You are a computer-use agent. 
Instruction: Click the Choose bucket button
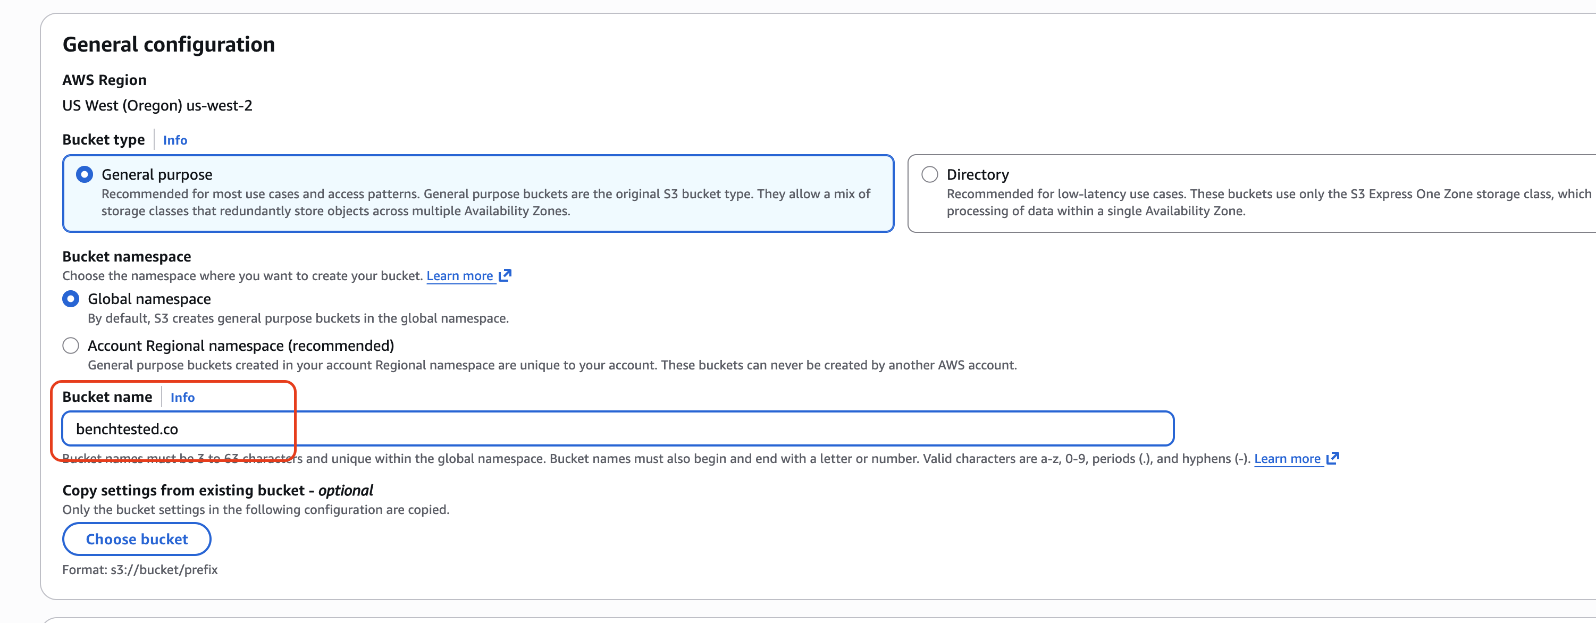click(x=137, y=539)
